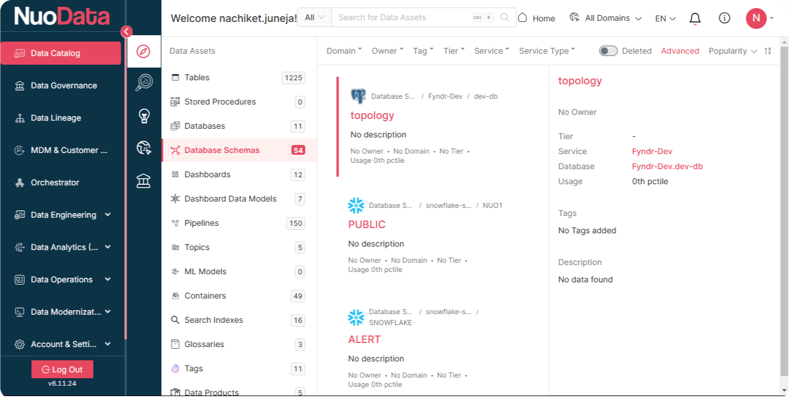This screenshot has width=789, height=399.
Task: Open the topology schema card title
Action: point(372,115)
